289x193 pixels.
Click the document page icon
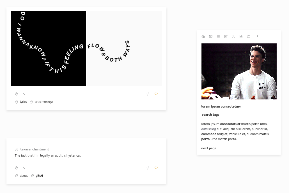241,36
